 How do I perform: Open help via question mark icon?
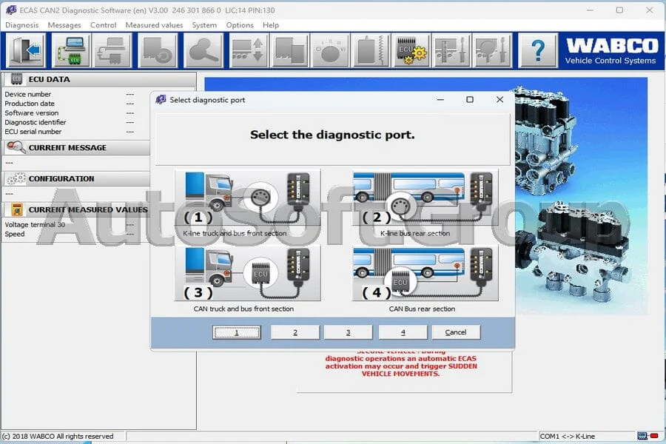pyautogui.click(x=538, y=50)
